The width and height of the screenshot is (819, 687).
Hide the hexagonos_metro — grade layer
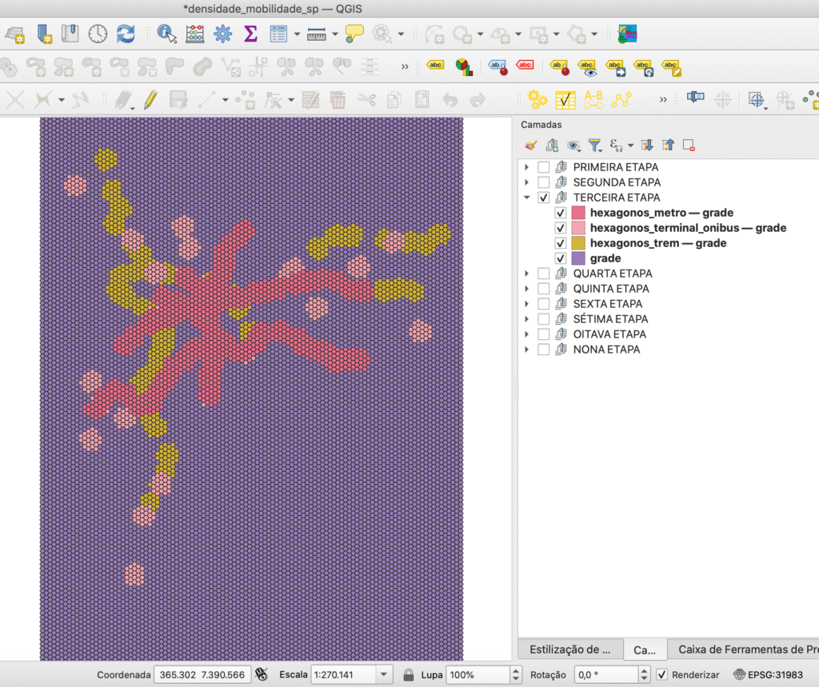pos(561,213)
